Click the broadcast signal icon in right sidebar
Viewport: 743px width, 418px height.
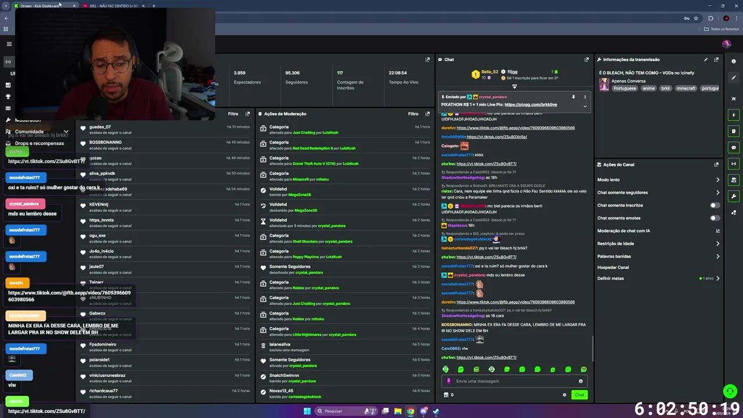(734, 164)
